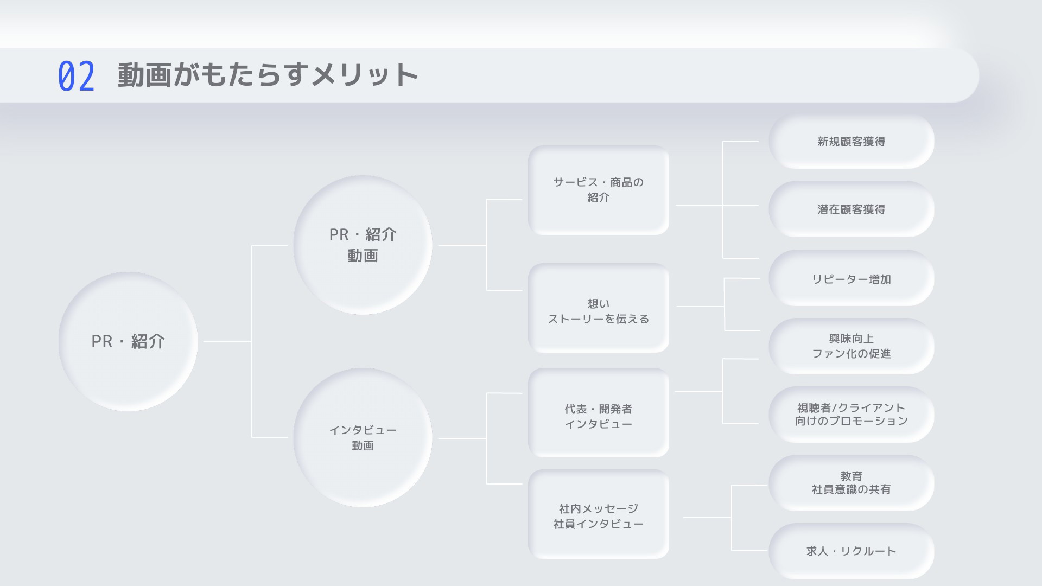1042x586 pixels.
Task: Click the サービス・商品の紹介 box
Action: pos(599,190)
